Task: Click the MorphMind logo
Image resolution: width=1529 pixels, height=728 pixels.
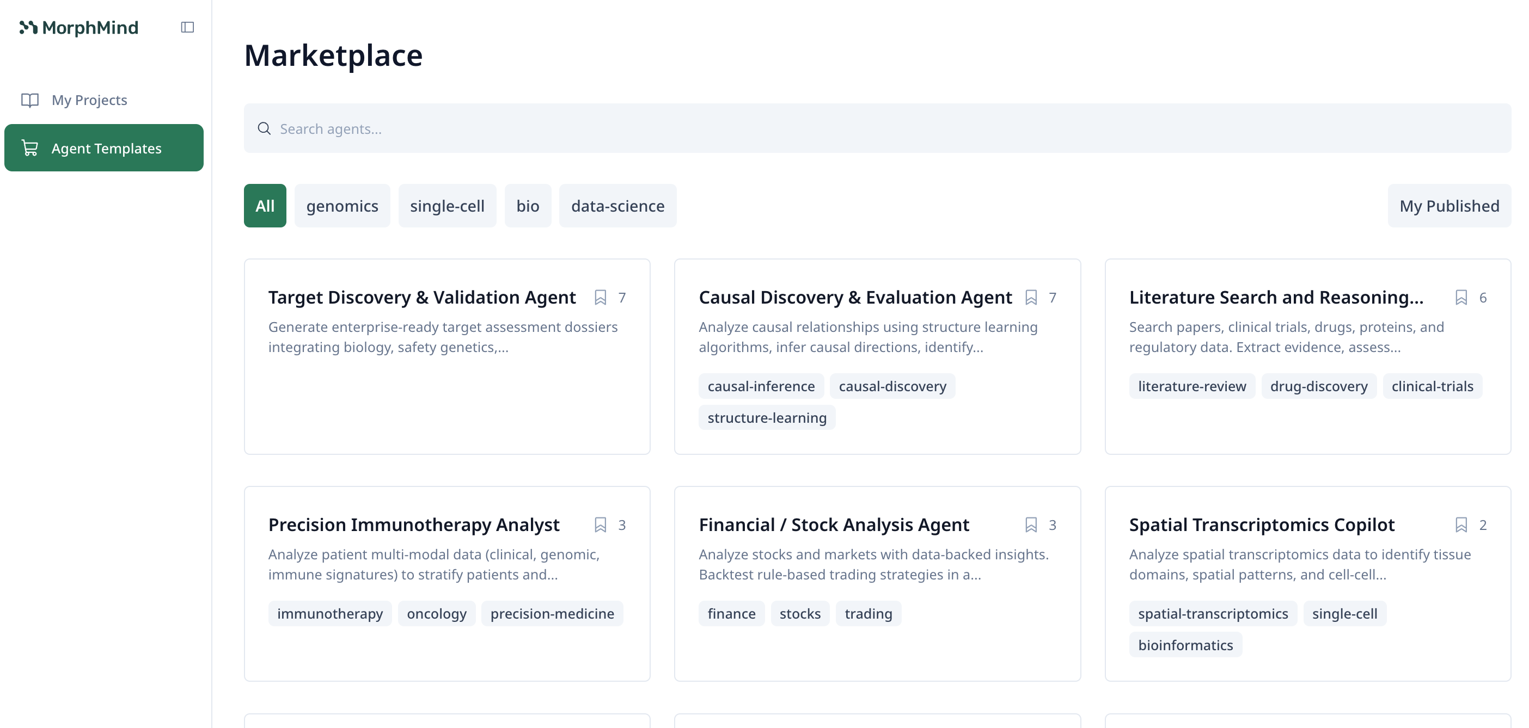Action: [79, 27]
